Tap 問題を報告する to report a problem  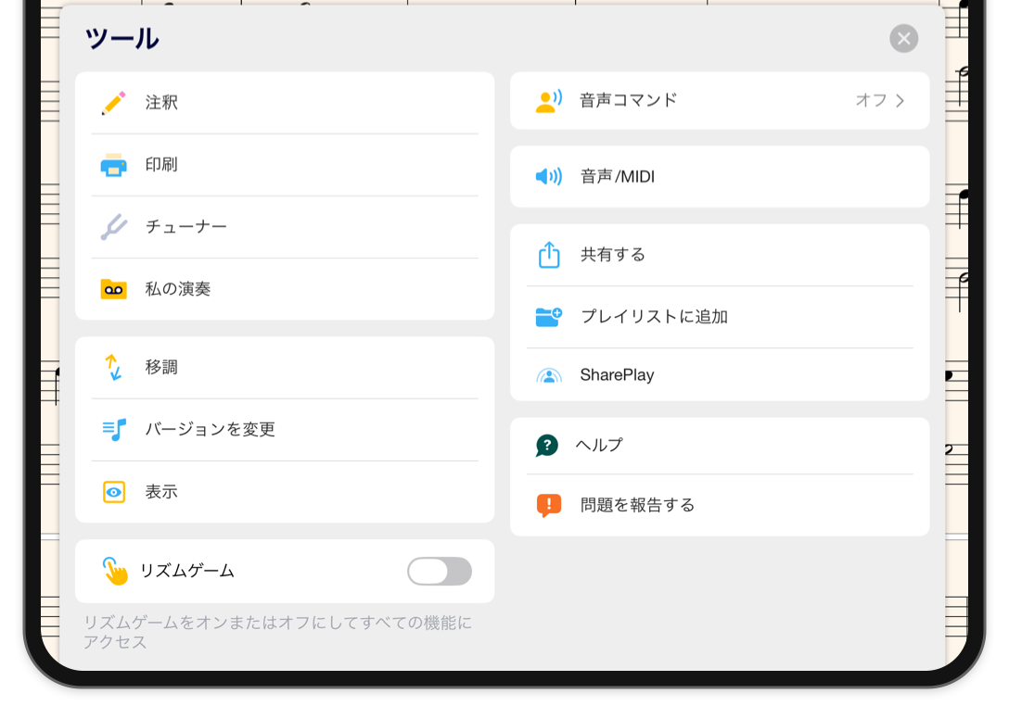(x=720, y=505)
